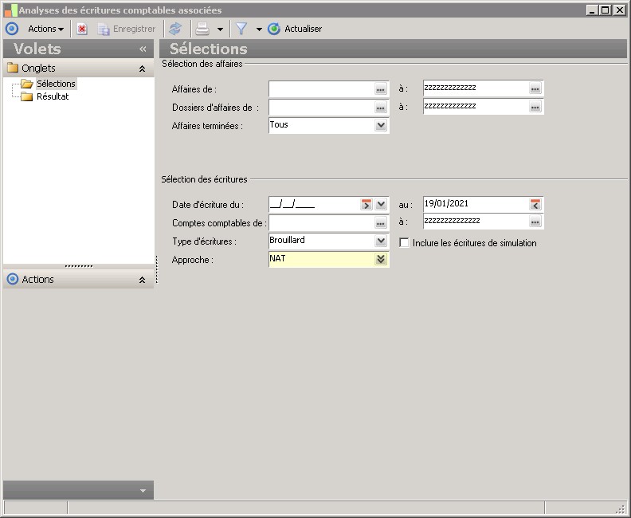Open browse button for 'Dossiers d'affaires de' field
Viewport: 631px width, 518px height.
tap(381, 108)
